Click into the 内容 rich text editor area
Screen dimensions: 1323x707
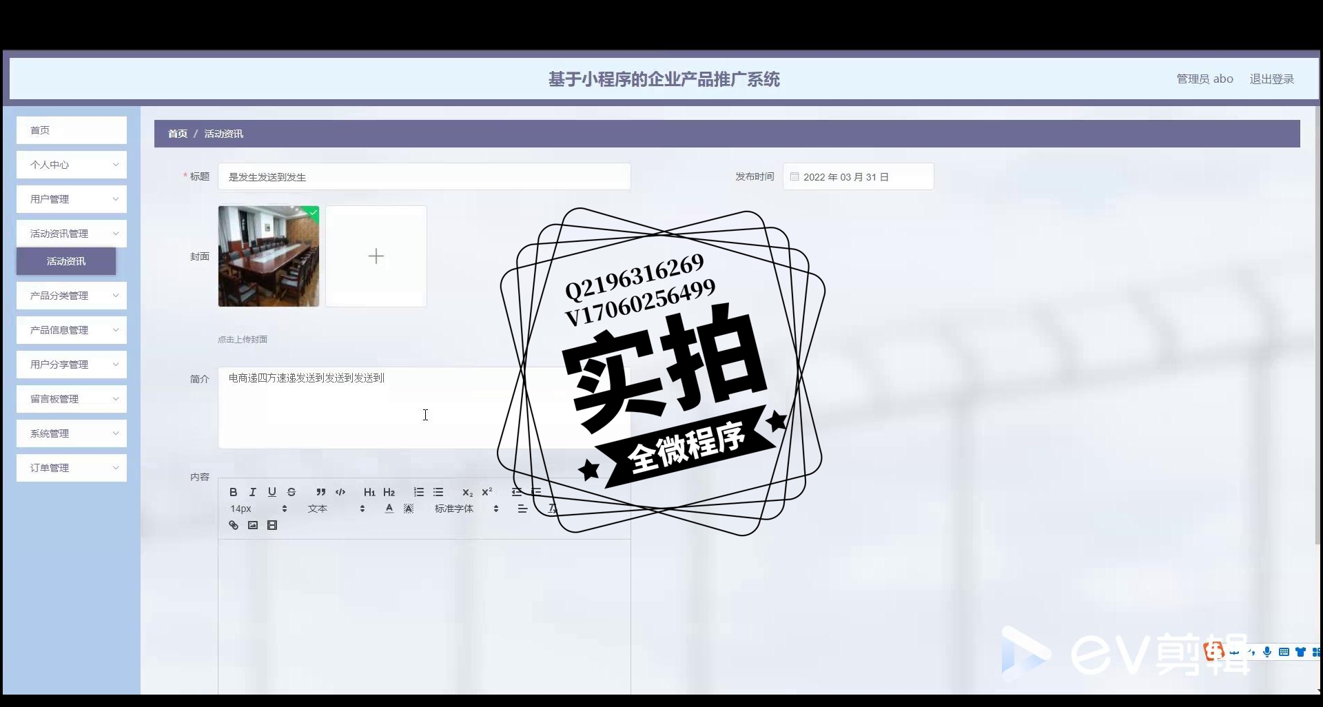pyautogui.click(x=424, y=617)
